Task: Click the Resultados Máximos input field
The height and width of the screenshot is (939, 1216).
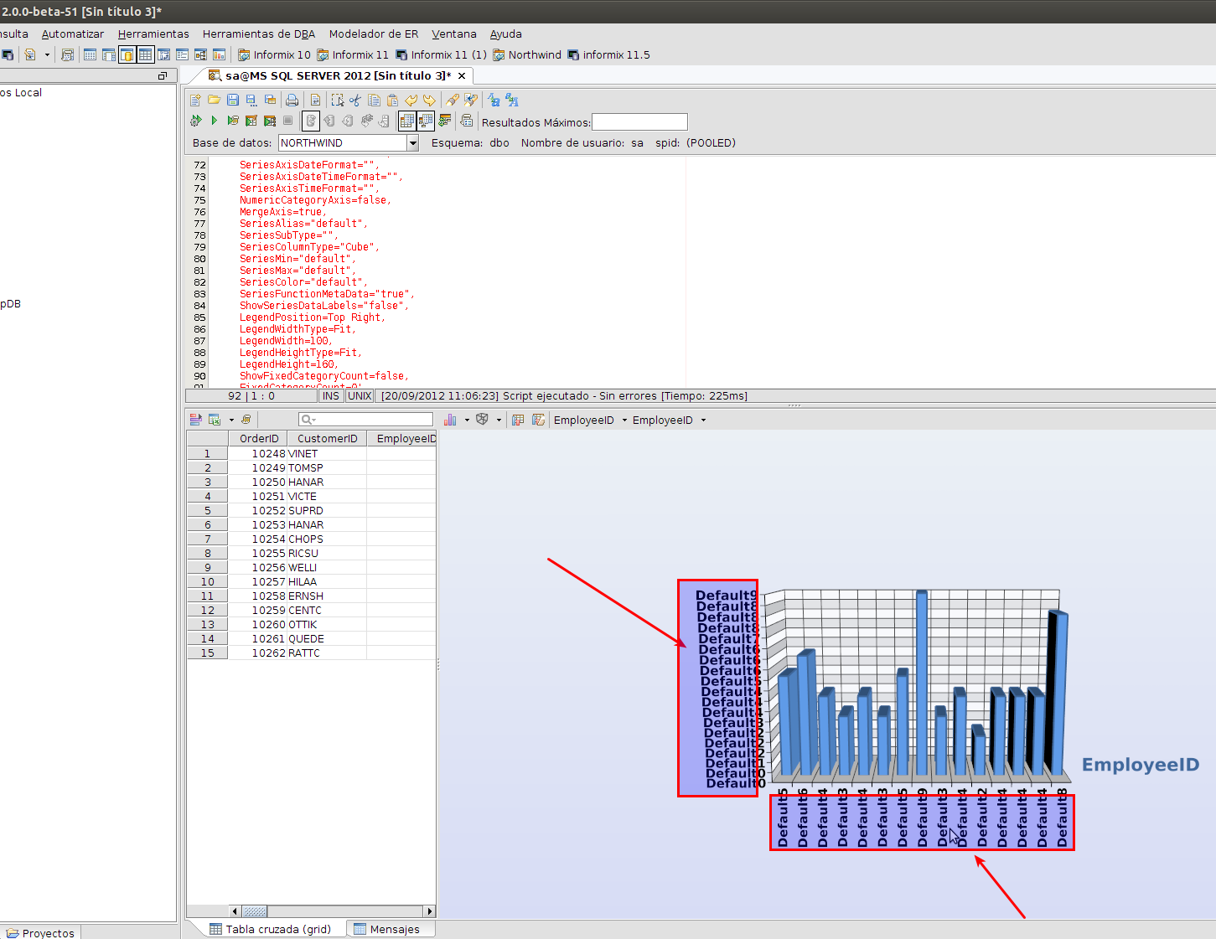Action: (639, 122)
